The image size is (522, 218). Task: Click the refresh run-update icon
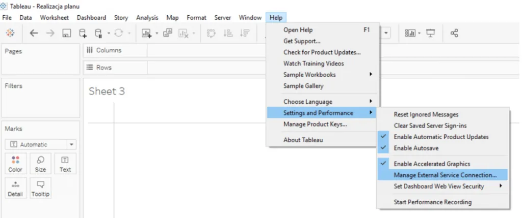119,33
